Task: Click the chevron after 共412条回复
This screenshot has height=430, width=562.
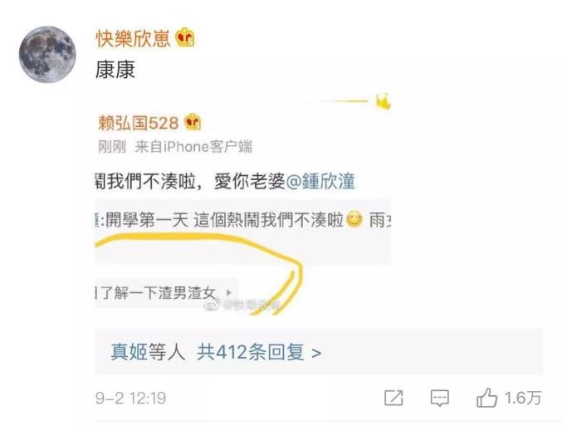Action: click(316, 353)
